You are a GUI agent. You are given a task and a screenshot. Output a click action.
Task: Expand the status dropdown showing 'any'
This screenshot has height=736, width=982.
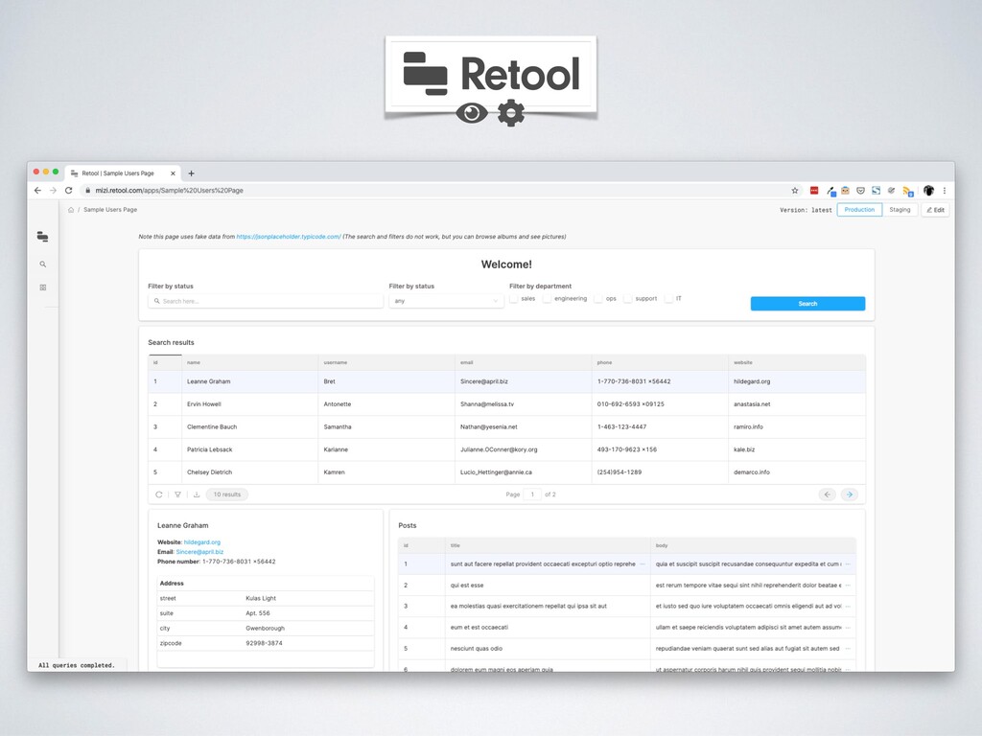(x=446, y=301)
